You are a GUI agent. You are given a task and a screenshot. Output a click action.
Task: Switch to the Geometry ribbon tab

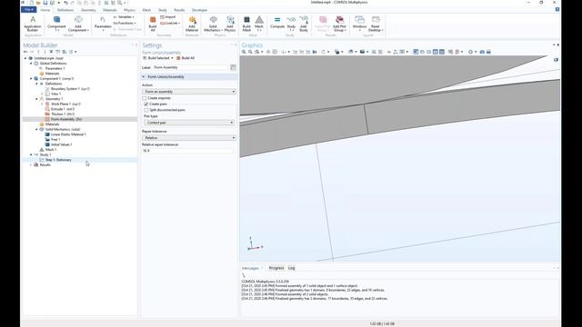(88, 10)
